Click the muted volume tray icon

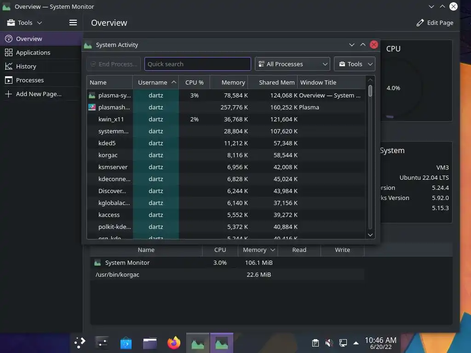point(329,343)
